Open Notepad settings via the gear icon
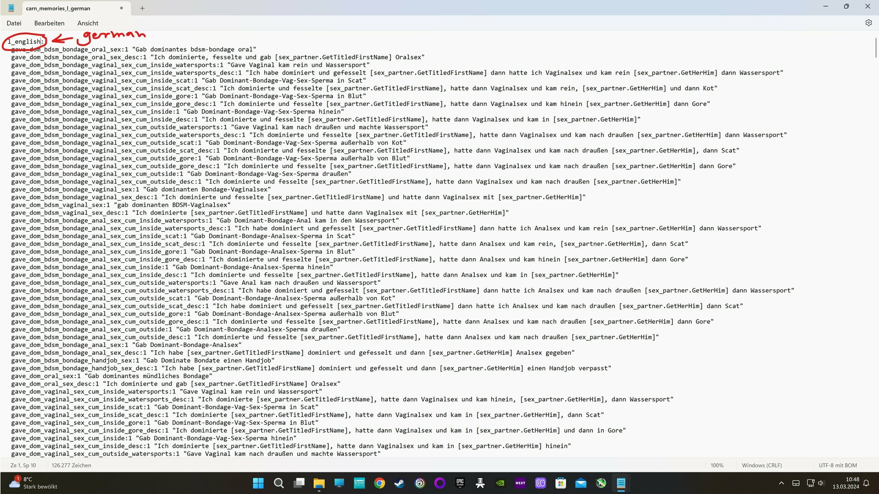This screenshot has width=879, height=494. 868,22
